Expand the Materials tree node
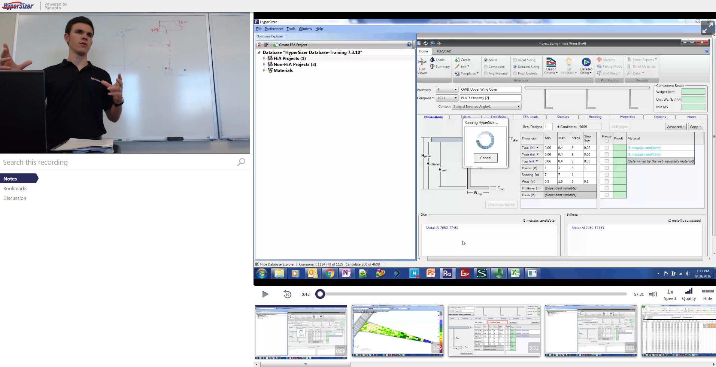The height and width of the screenshot is (367, 716). tap(264, 70)
